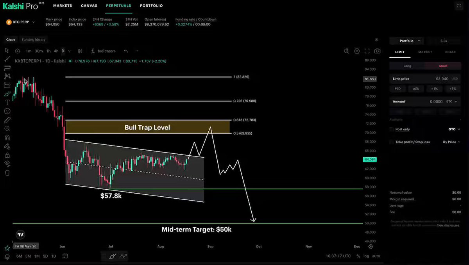Open quick search icon on chart toolbar
469x265 pixels.
click(346, 51)
